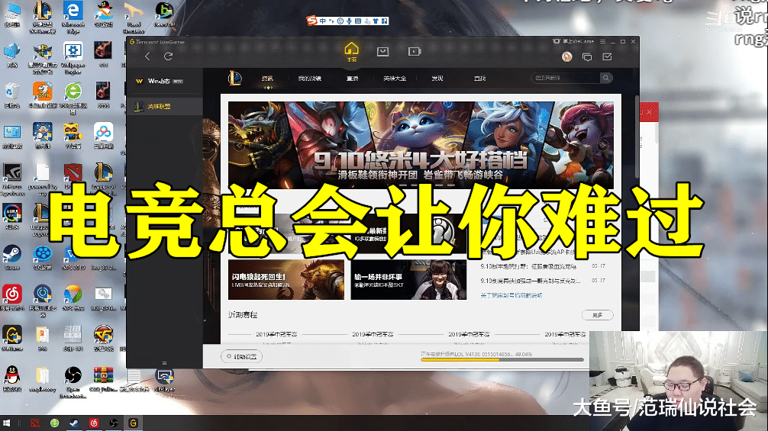Open the CrossFire desktop shortcut
The width and height of the screenshot is (768, 431).
[103, 339]
